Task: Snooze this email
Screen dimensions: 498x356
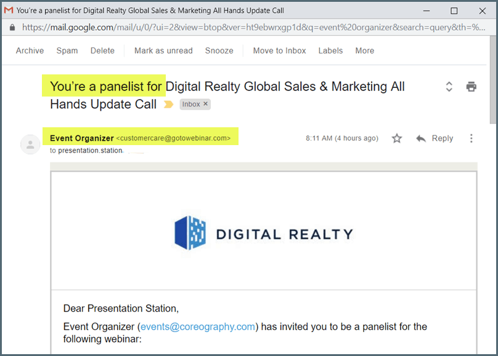Action: 219,50
